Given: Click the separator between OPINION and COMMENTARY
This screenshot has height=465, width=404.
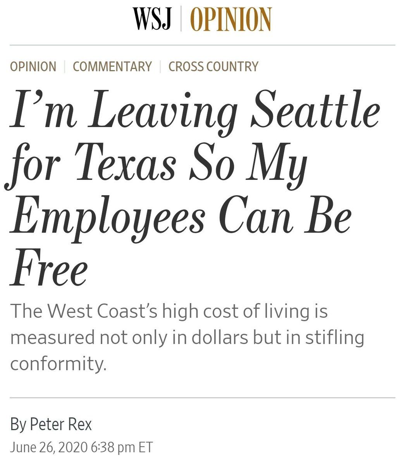Looking at the screenshot, I should click(64, 67).
